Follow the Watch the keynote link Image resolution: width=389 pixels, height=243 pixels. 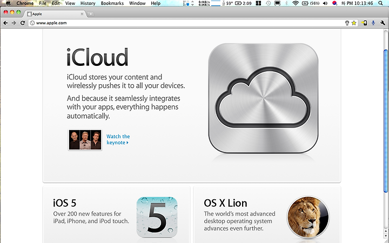click(118, 139)
